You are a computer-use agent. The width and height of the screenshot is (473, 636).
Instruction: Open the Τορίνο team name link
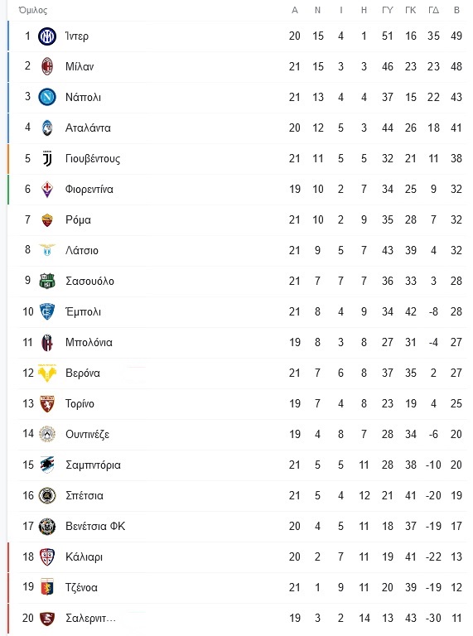coord(80,403)
